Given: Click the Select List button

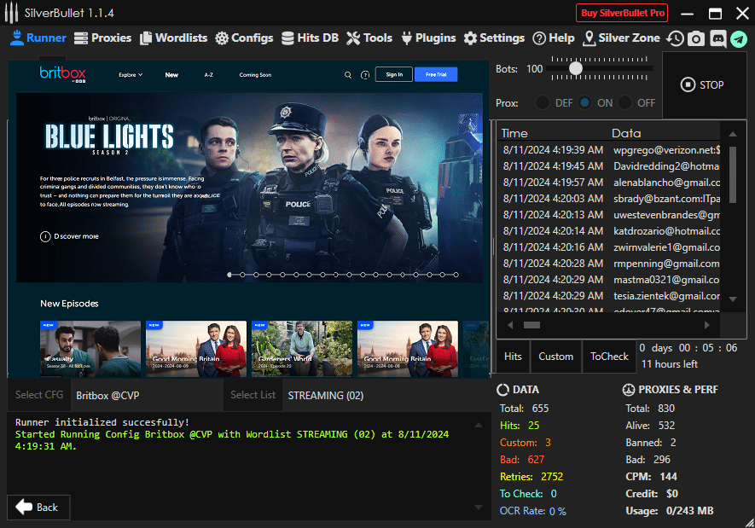Looking at the screenshot, I should (253, 395).
